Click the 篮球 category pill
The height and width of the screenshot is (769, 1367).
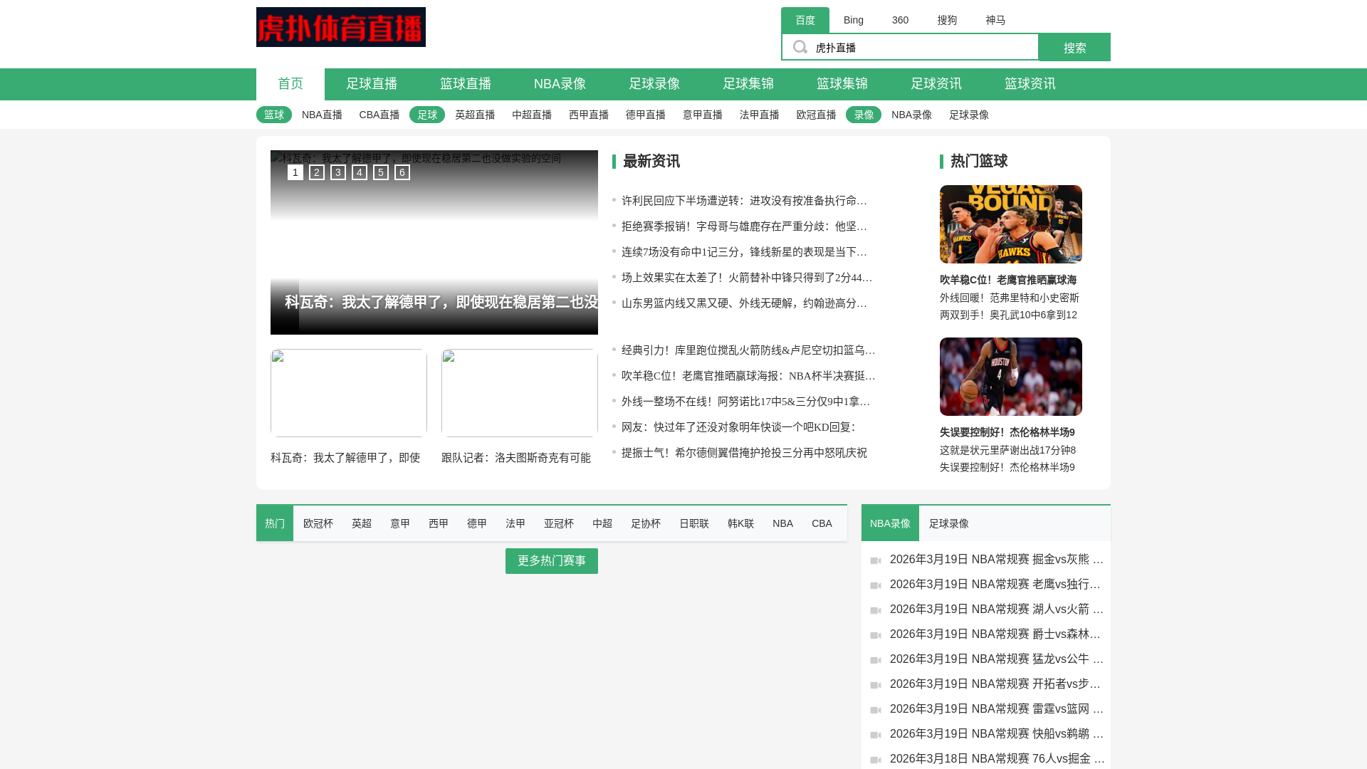(x=274, y=115)
